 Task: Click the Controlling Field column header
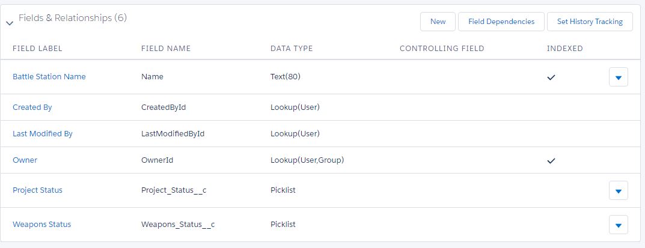pyautogui.click(x=442, y=49)
